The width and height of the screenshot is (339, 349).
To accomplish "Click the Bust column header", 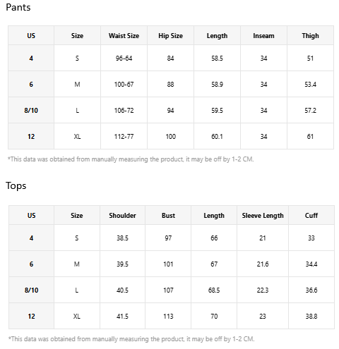I will pos(168,216).
